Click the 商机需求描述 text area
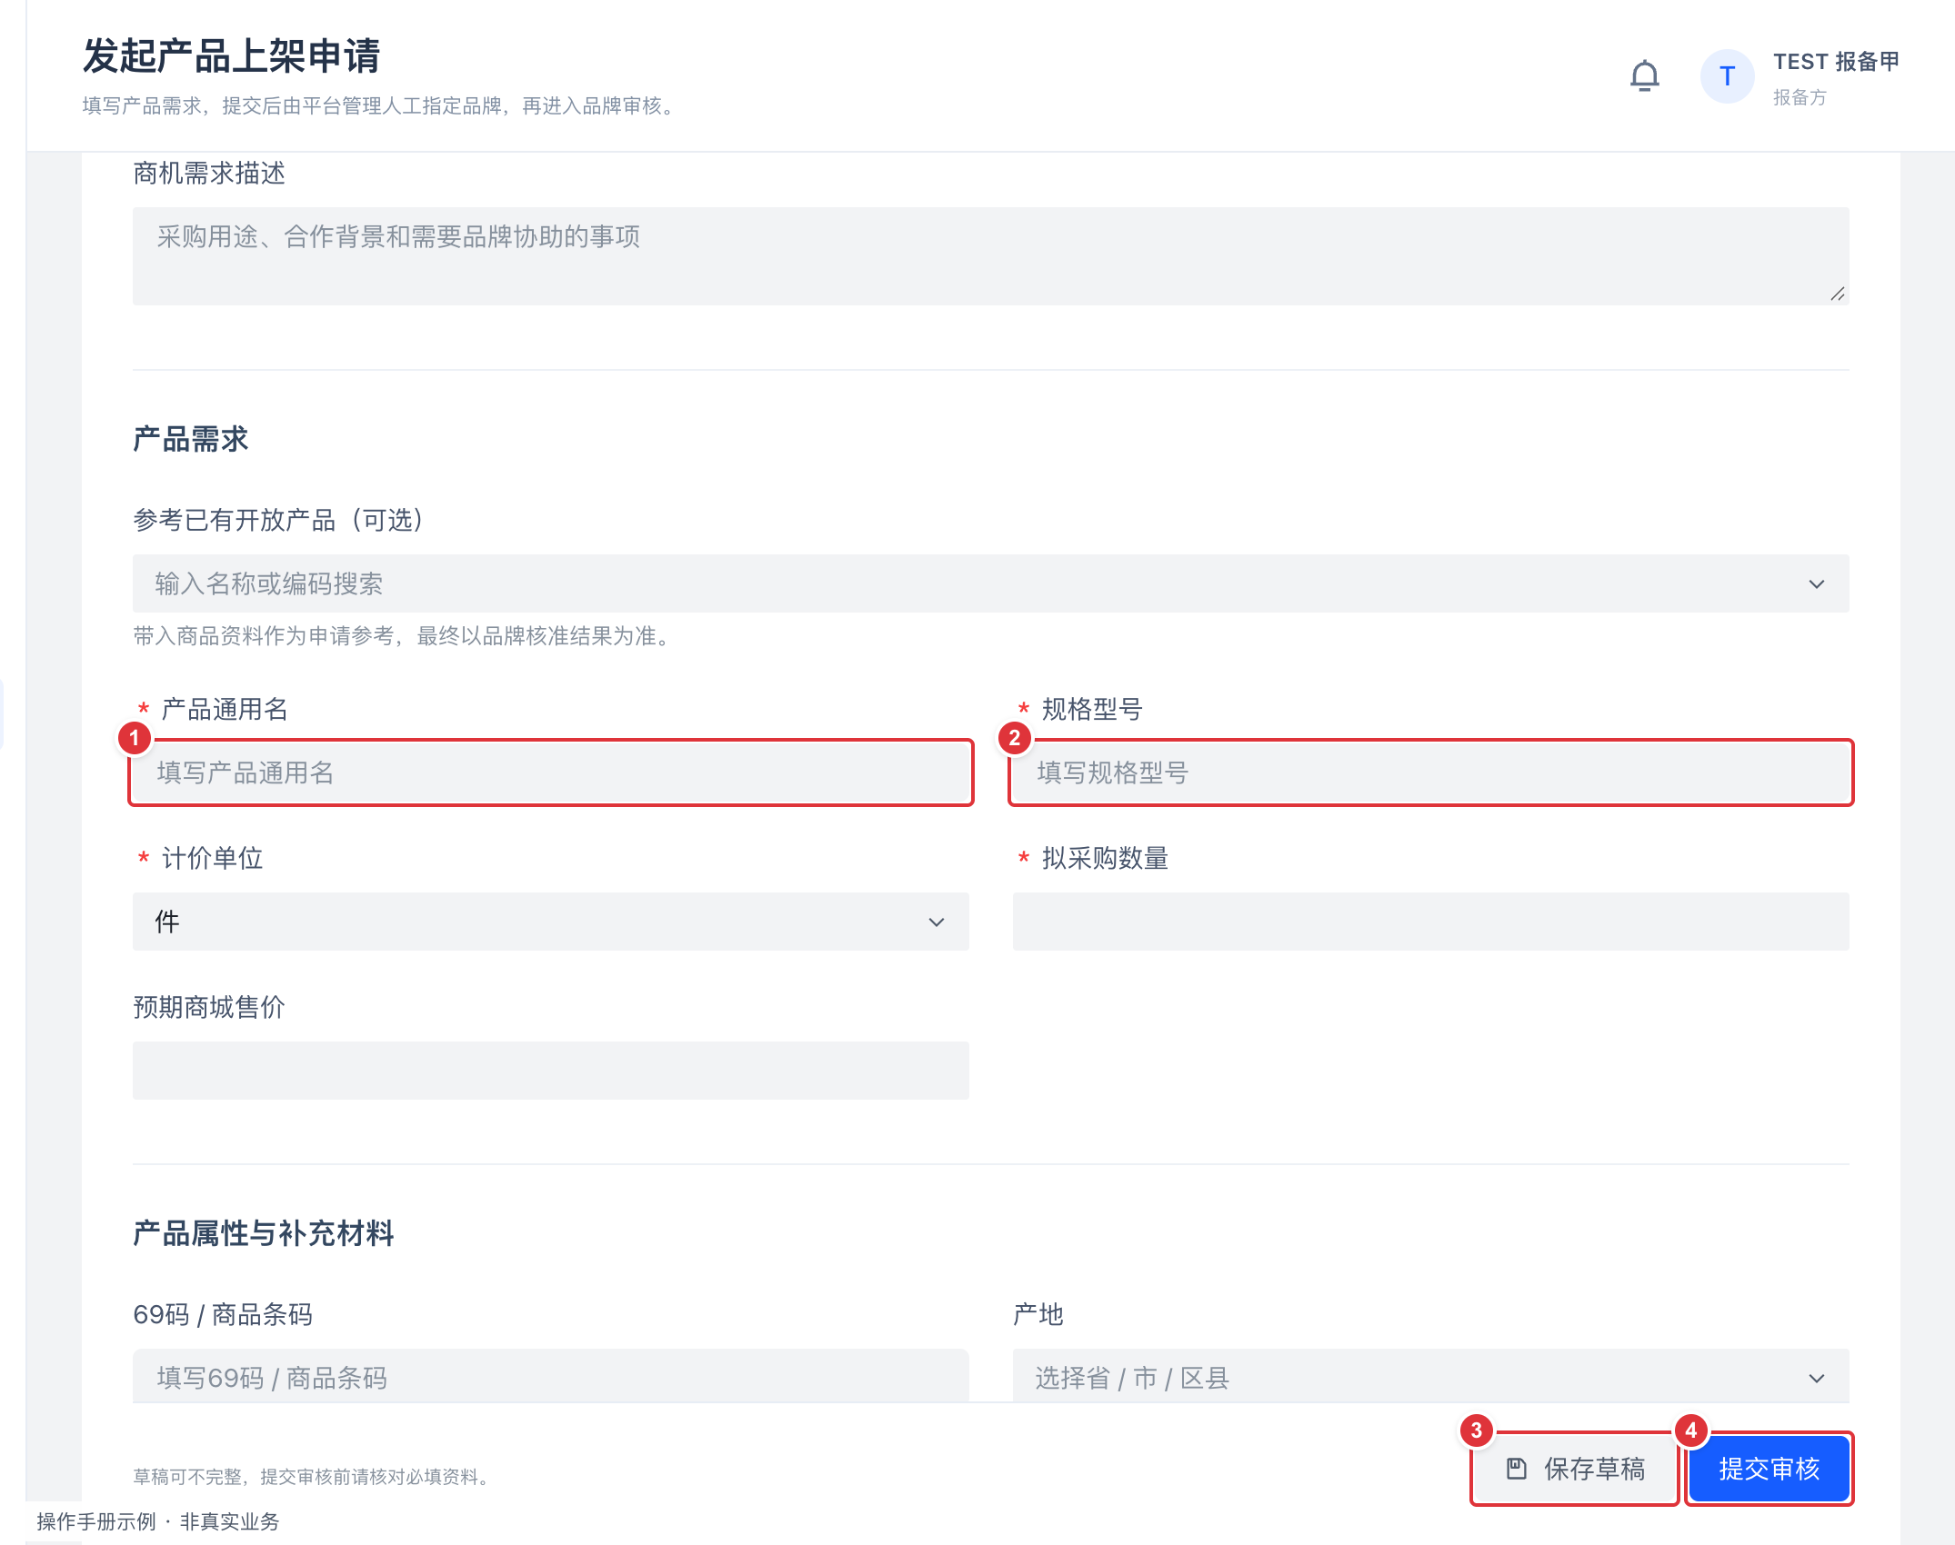Image resolution: width=1955 pixels, height=1545 pixels. [990, 256]
